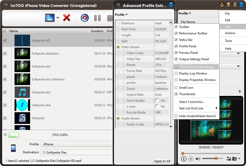Open the iPhone profile combo box
The height and width of the screenshot is (166, 246).
click(77, 144)
